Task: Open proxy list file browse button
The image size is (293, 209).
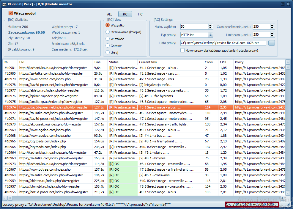Action: click(271, 43)
